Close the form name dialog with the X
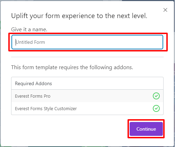The width and height of the screenshot is (175, 147). (x=165, y=10)
